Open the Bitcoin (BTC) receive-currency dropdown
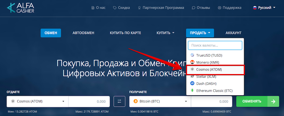 point(160,102)
